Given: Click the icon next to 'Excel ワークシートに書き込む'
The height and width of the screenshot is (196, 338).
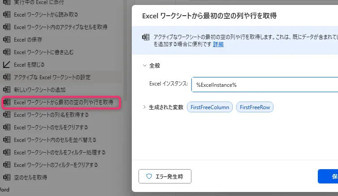Looking at the screenshot, I should (7, 52).
